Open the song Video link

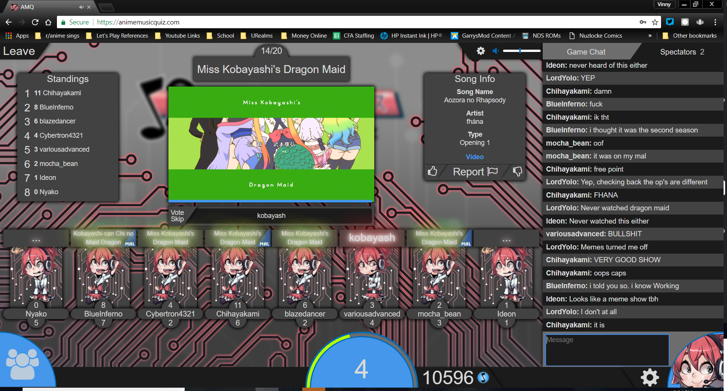pos(474,157)
